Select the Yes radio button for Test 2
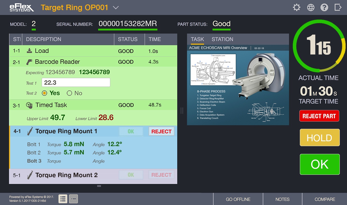The height and width of the screenshot is (205, 347). point(44,93)
